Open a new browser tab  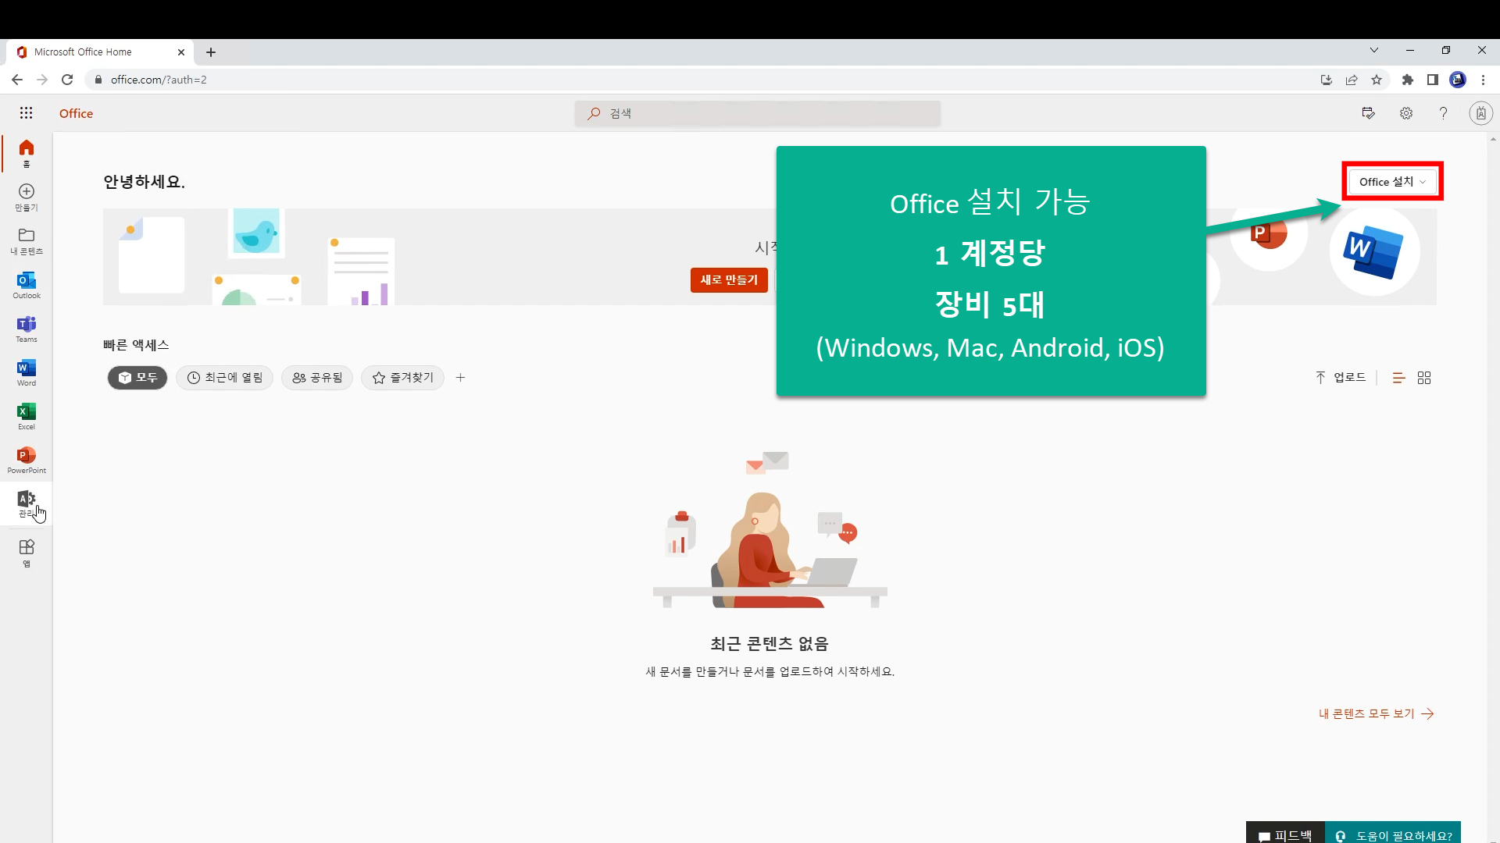click(x=211, y=52)
